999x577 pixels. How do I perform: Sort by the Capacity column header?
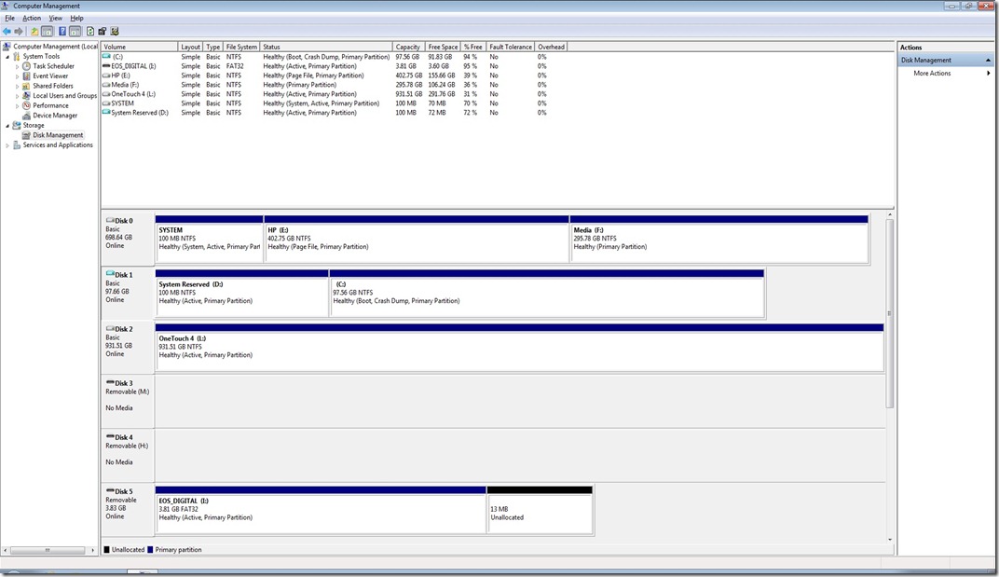[408, 47]
